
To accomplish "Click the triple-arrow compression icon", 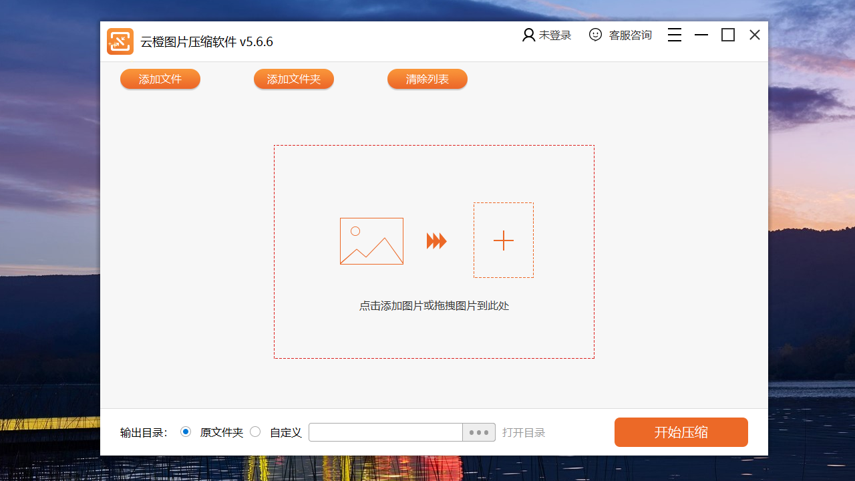I will pyautogui.click(x=437, y=240).
